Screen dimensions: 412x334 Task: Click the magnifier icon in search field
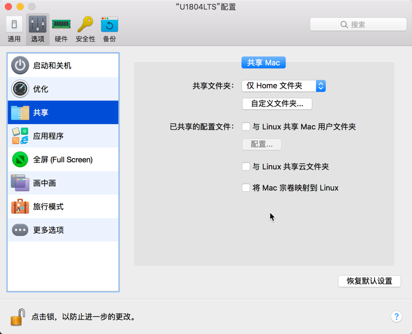pos(344,25)
